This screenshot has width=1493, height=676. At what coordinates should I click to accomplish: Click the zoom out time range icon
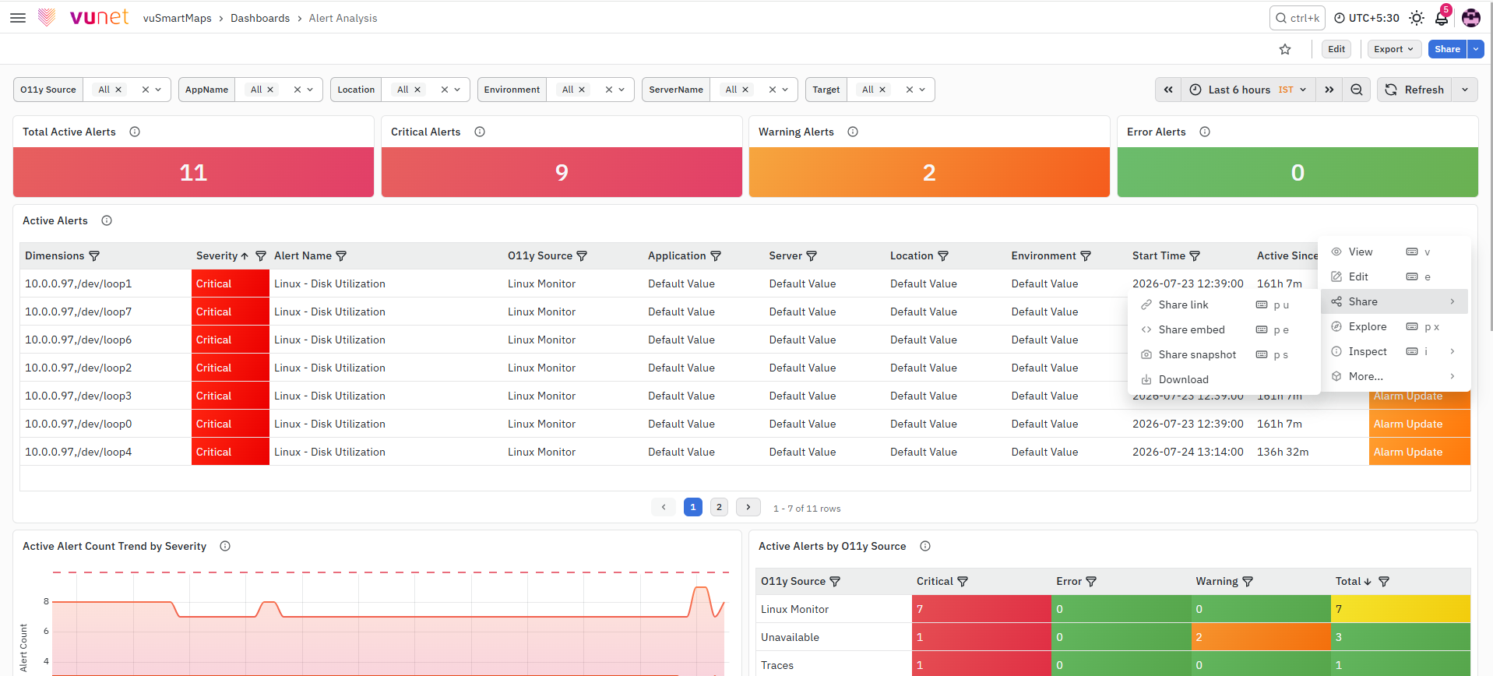click(x=1357, y=90)
